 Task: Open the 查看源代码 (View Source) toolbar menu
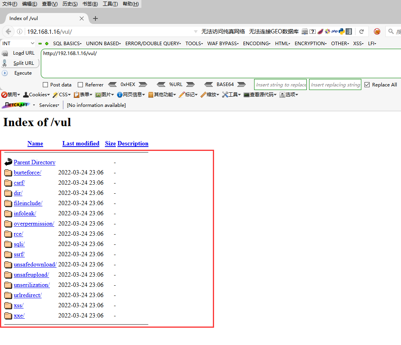260,95
